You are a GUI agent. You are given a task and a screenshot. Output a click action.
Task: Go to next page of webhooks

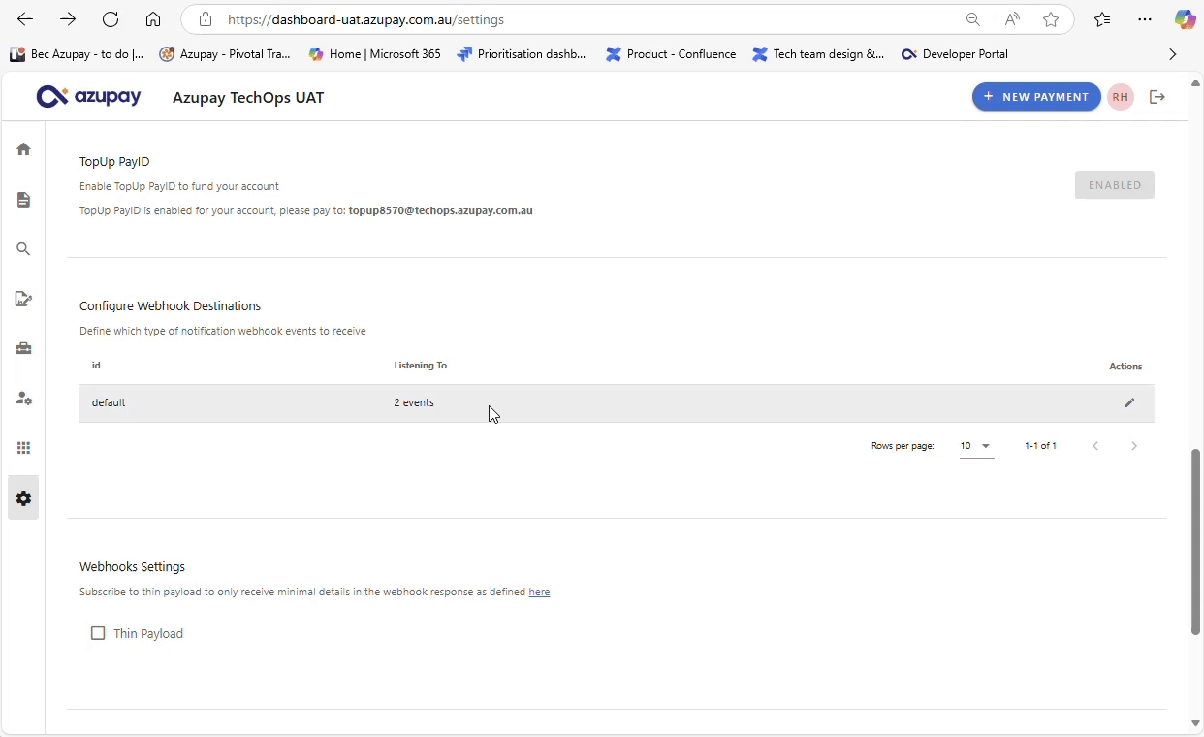1134,446
